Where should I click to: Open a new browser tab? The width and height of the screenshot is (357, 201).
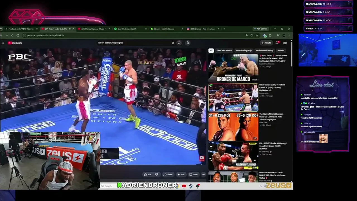[x=224, y=29]
